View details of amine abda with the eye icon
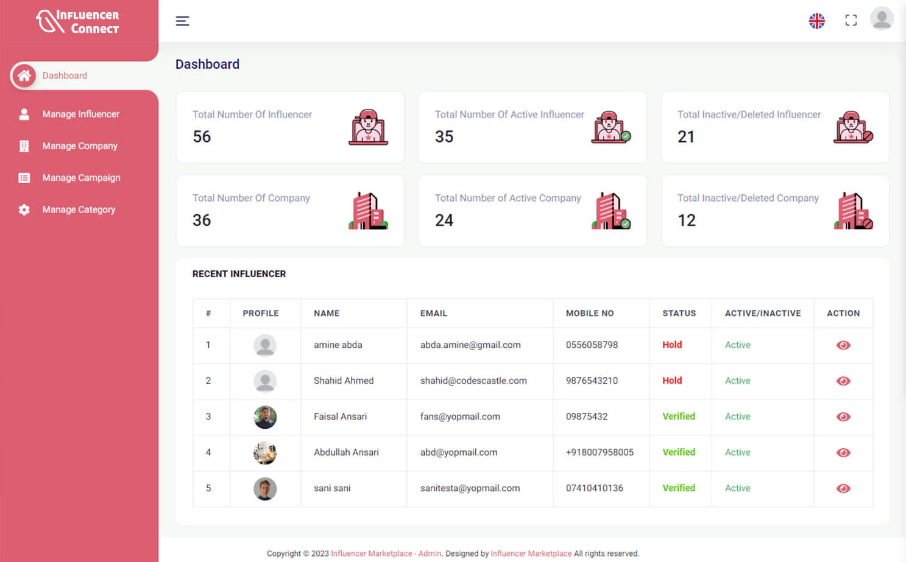The width and height of the screenshot is (906, 562). 843,345
